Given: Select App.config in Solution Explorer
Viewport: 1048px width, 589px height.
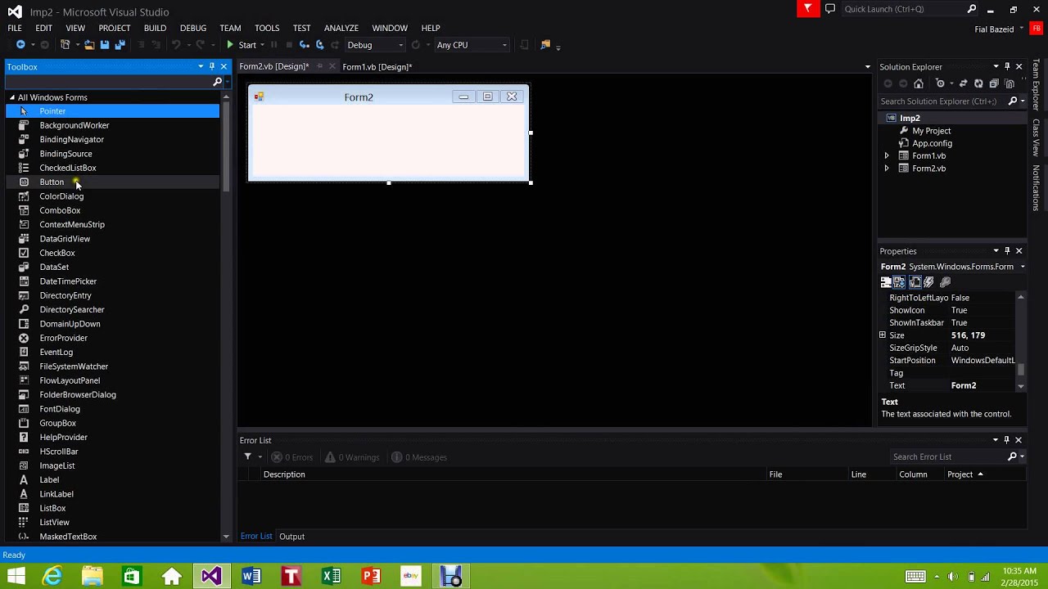Looking at the screenshot, I should tap(932, 143).
